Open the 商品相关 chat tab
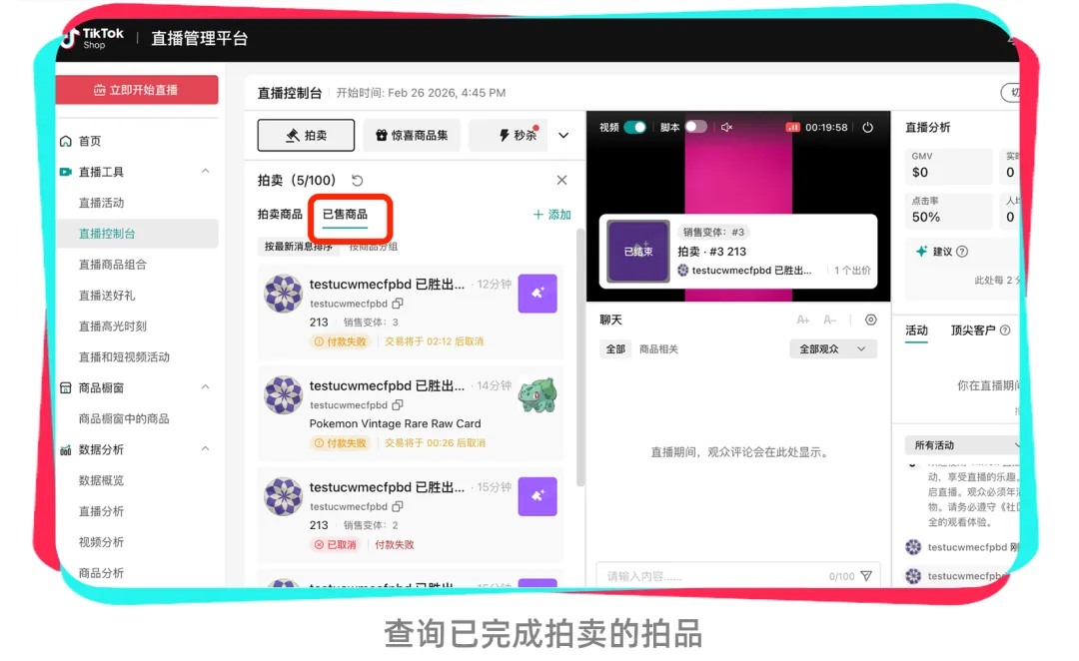The image size is (1079, 661). tap(658, 349)
